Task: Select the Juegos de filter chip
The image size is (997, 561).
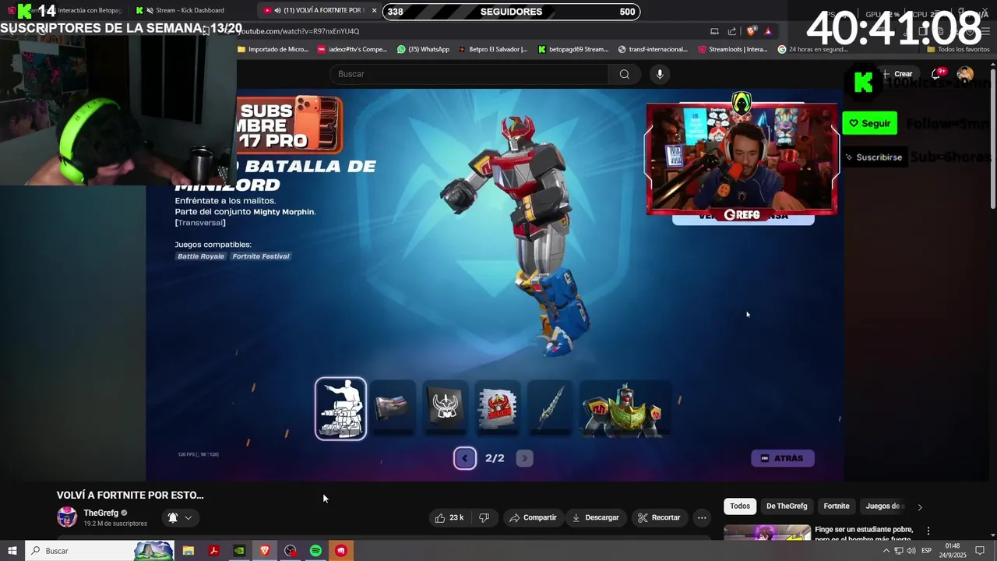Action: 884,506
